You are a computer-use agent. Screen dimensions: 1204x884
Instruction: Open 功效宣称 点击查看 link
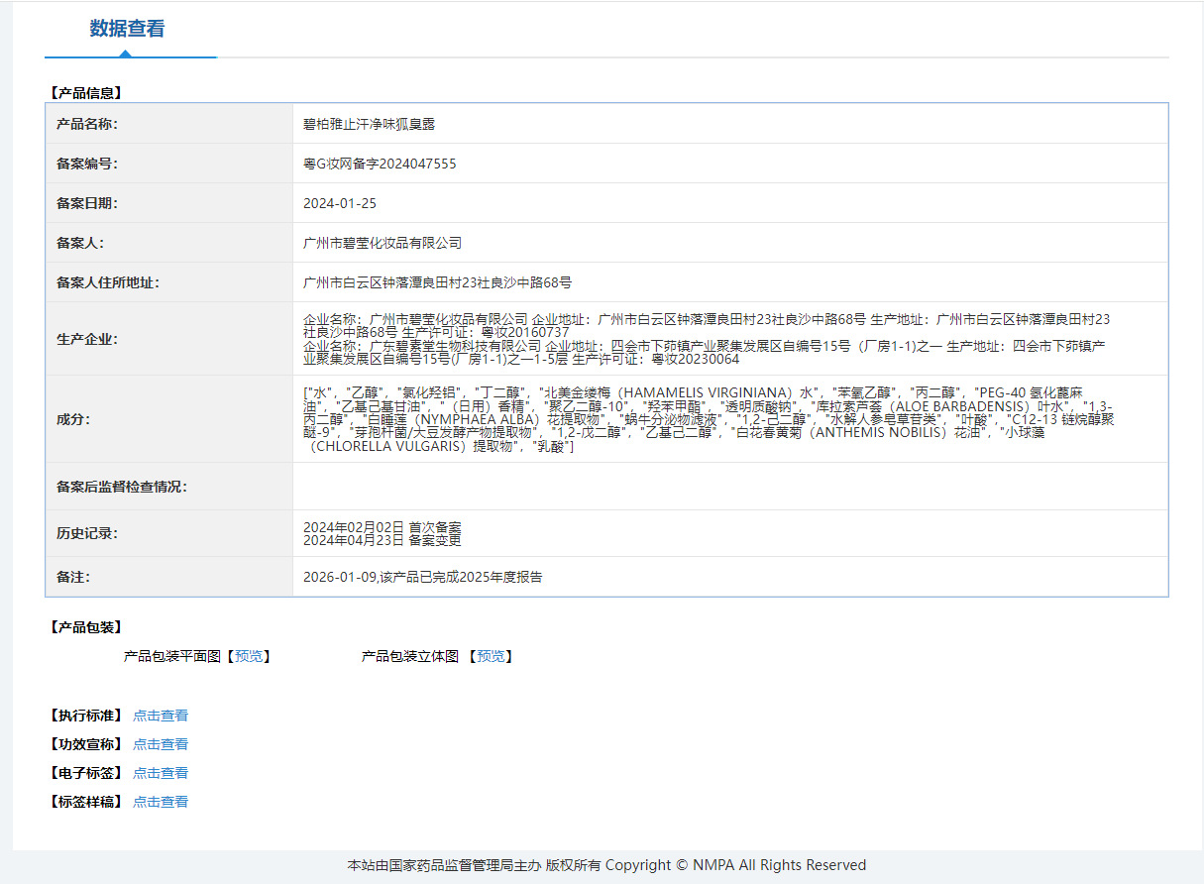click(x=161, y=744)
